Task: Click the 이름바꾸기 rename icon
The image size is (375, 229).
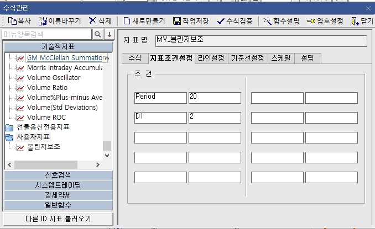Action: 43,21
